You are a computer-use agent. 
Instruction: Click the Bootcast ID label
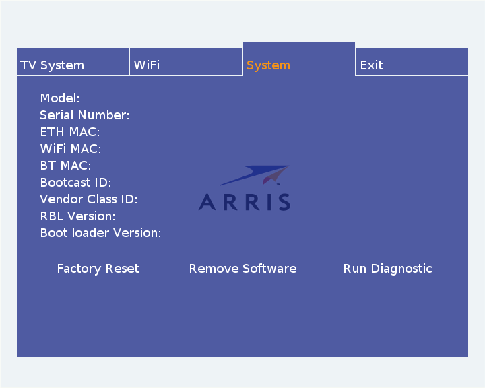click(75, 183)
